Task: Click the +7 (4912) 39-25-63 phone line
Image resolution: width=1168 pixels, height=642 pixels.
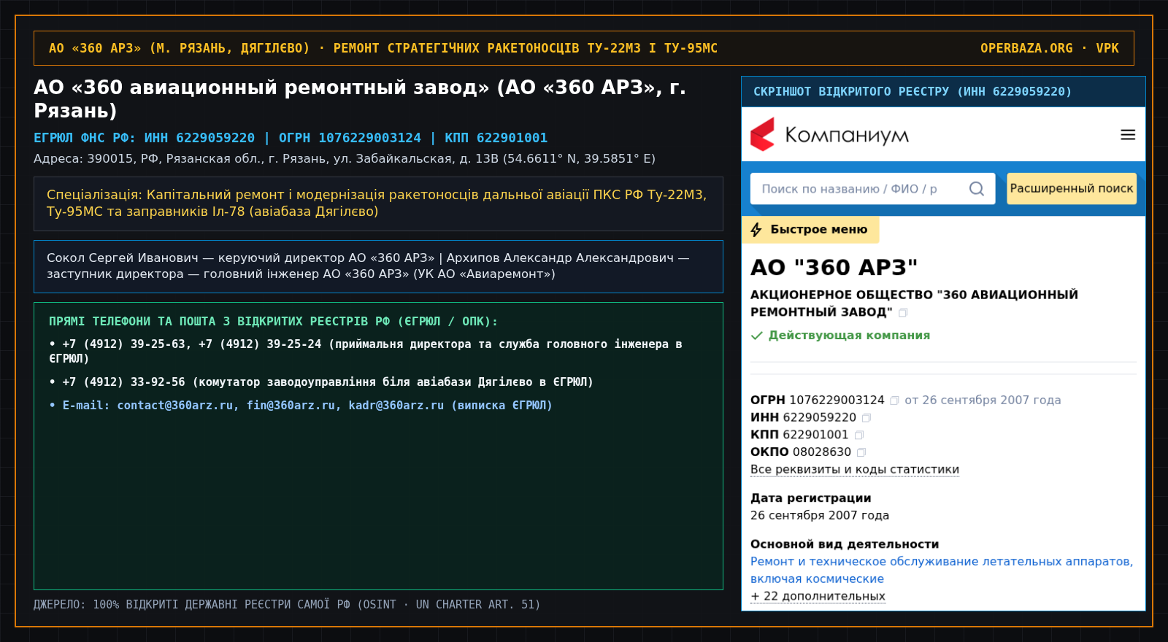Action: (x=365, y=351)
